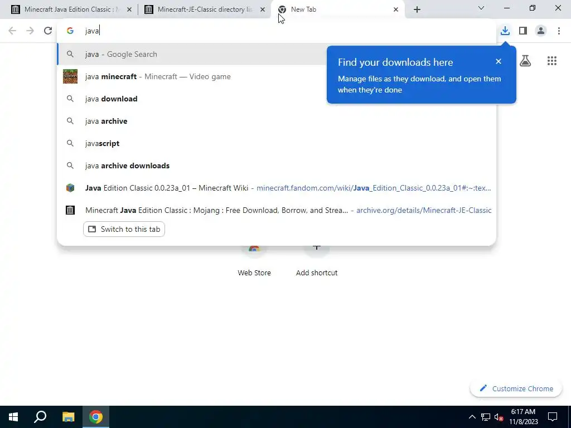
Task: Toggle the side panel icon
Action: (x=523, y=31)
